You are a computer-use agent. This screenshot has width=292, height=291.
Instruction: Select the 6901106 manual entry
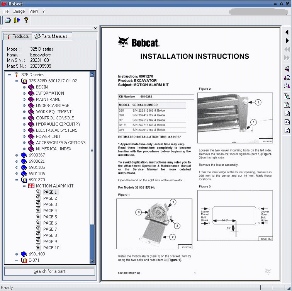point(37,174)
